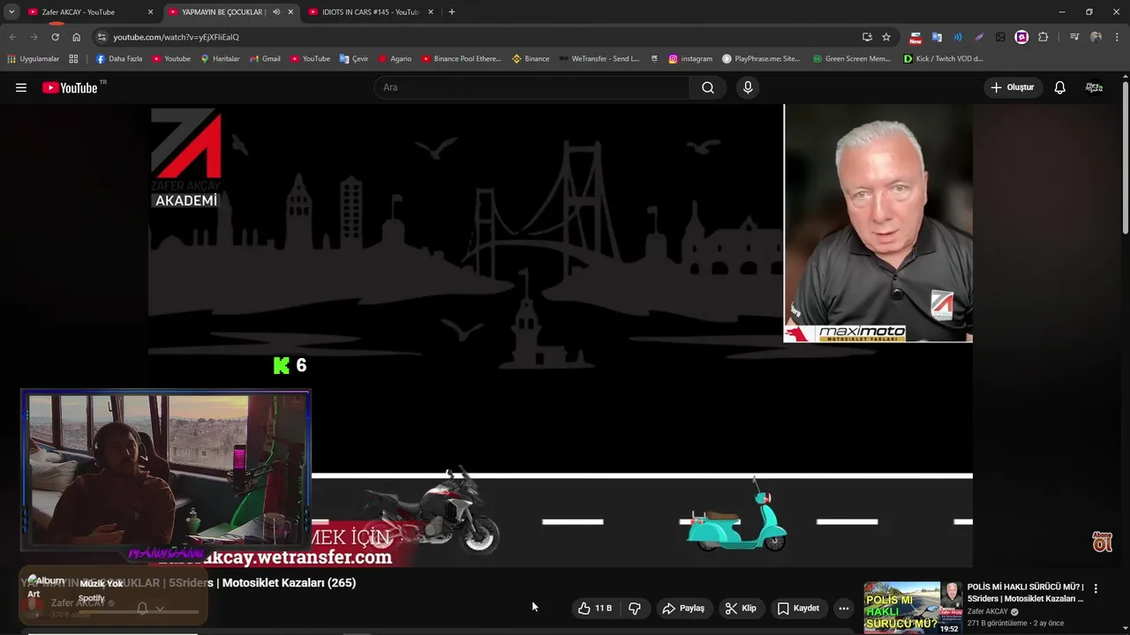The height and width of the screenshot is (635, 1130).
Task: Open the Oluştur create menu
Action: click(x=1012, y=87)
